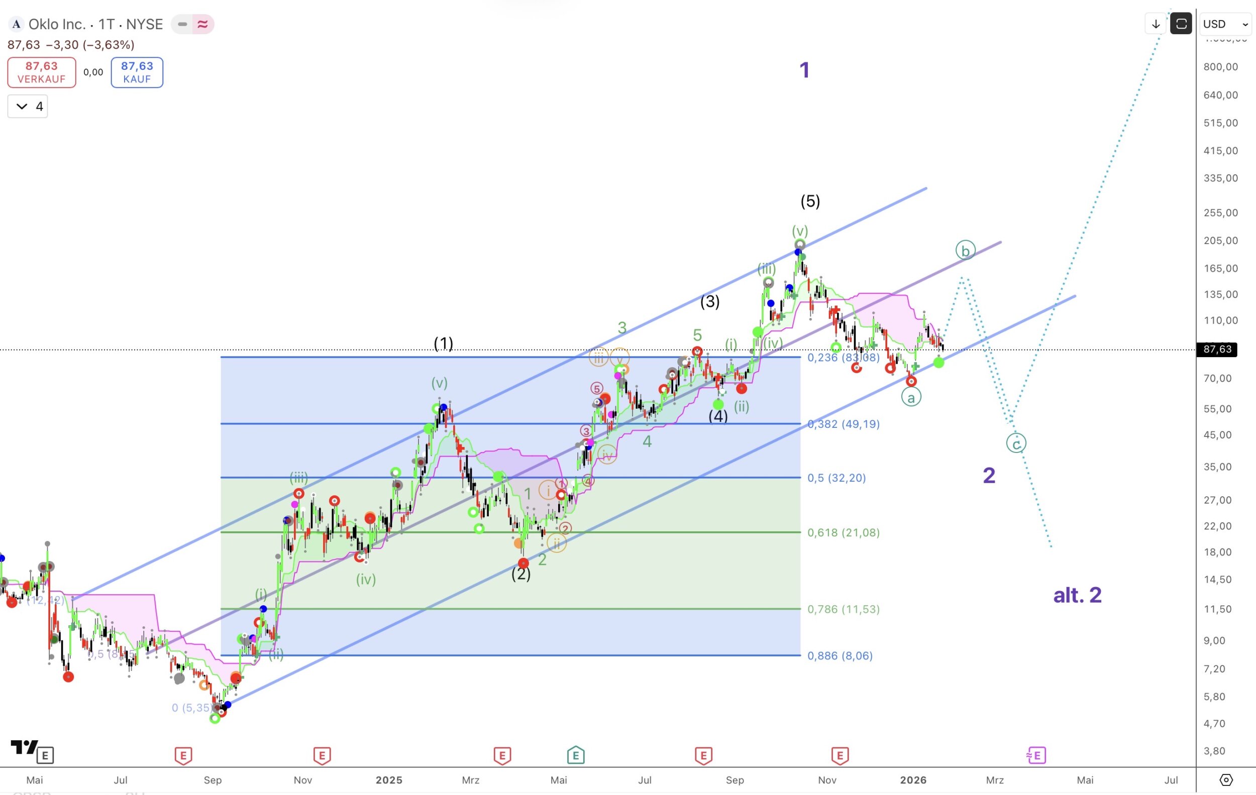Toggle the dark fullscreen frame button

point(1181,24)
